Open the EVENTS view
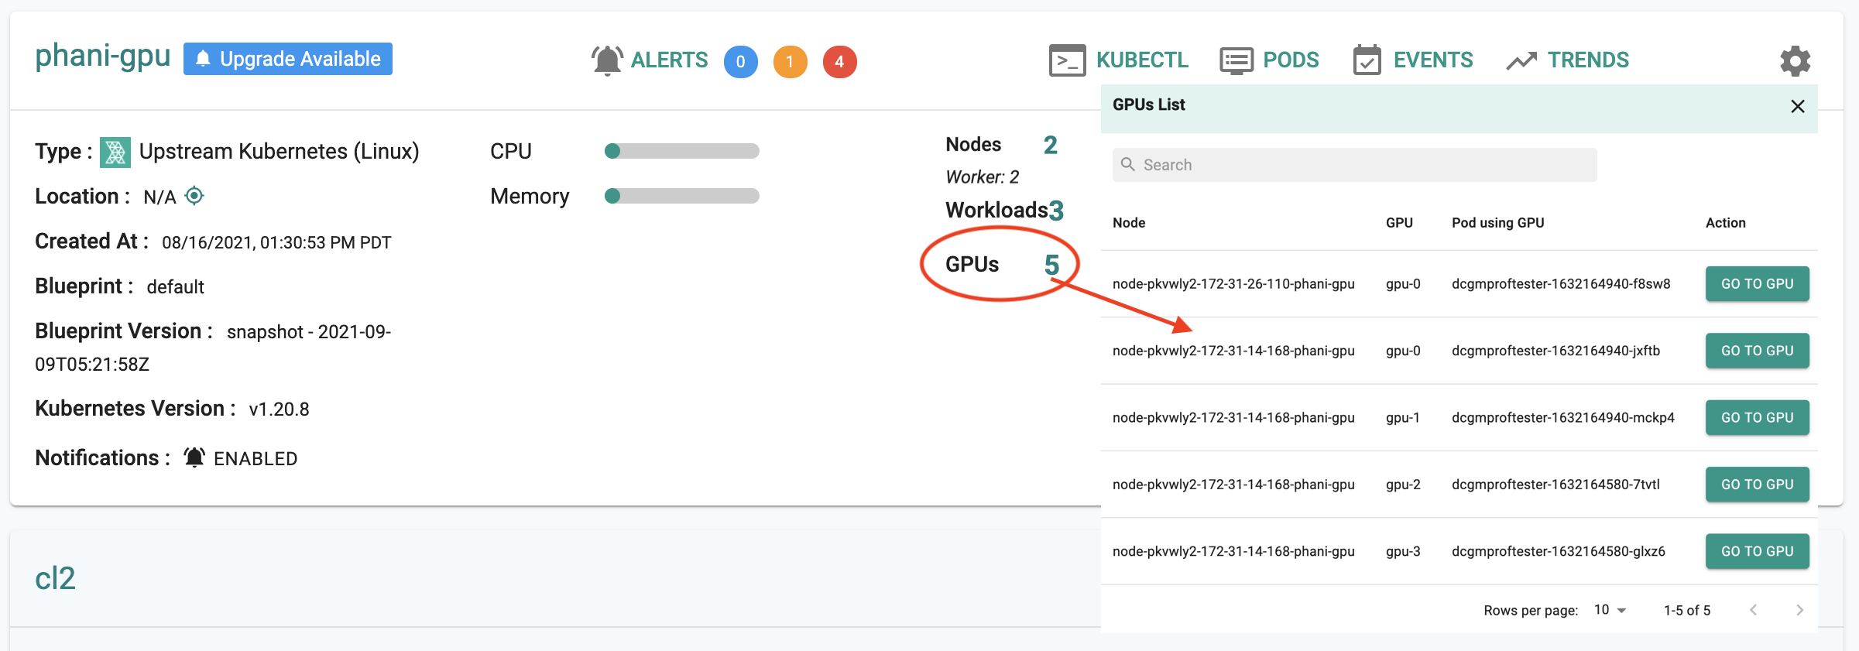Screen dimensions: 1859x651 [1433, 60]
